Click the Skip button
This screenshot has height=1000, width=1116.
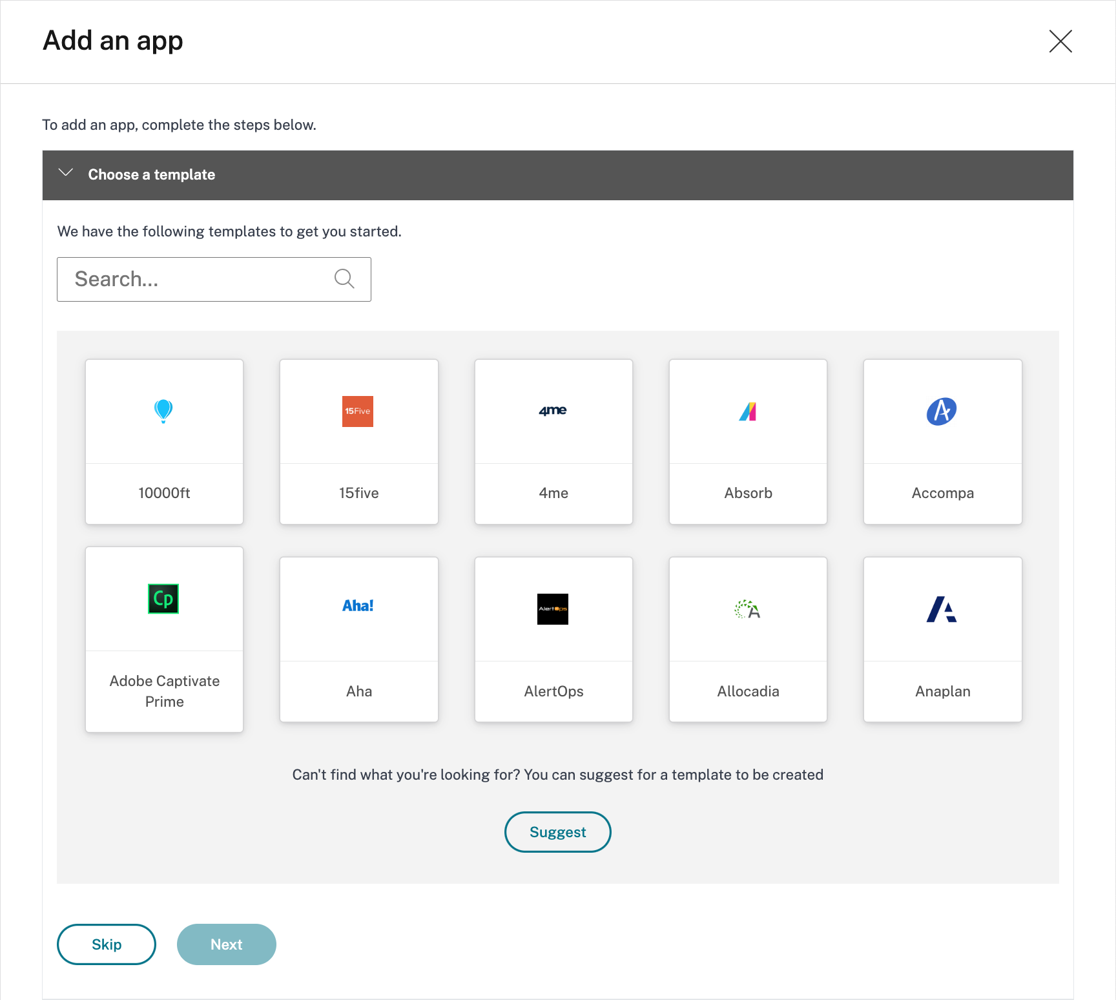(x=107, y=944)
